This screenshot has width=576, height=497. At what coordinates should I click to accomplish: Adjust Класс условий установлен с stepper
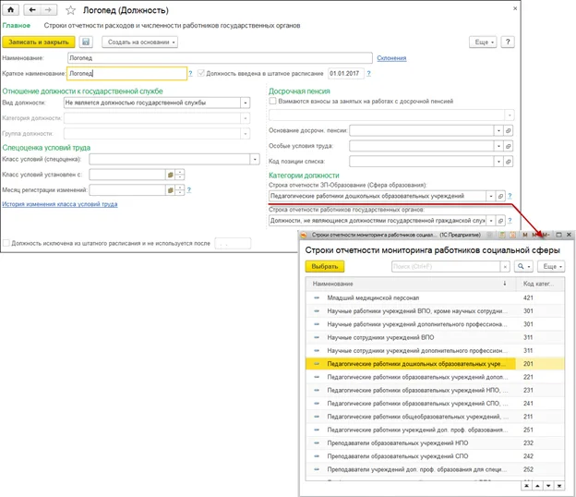pyautogui.click(x=180, y=175)
